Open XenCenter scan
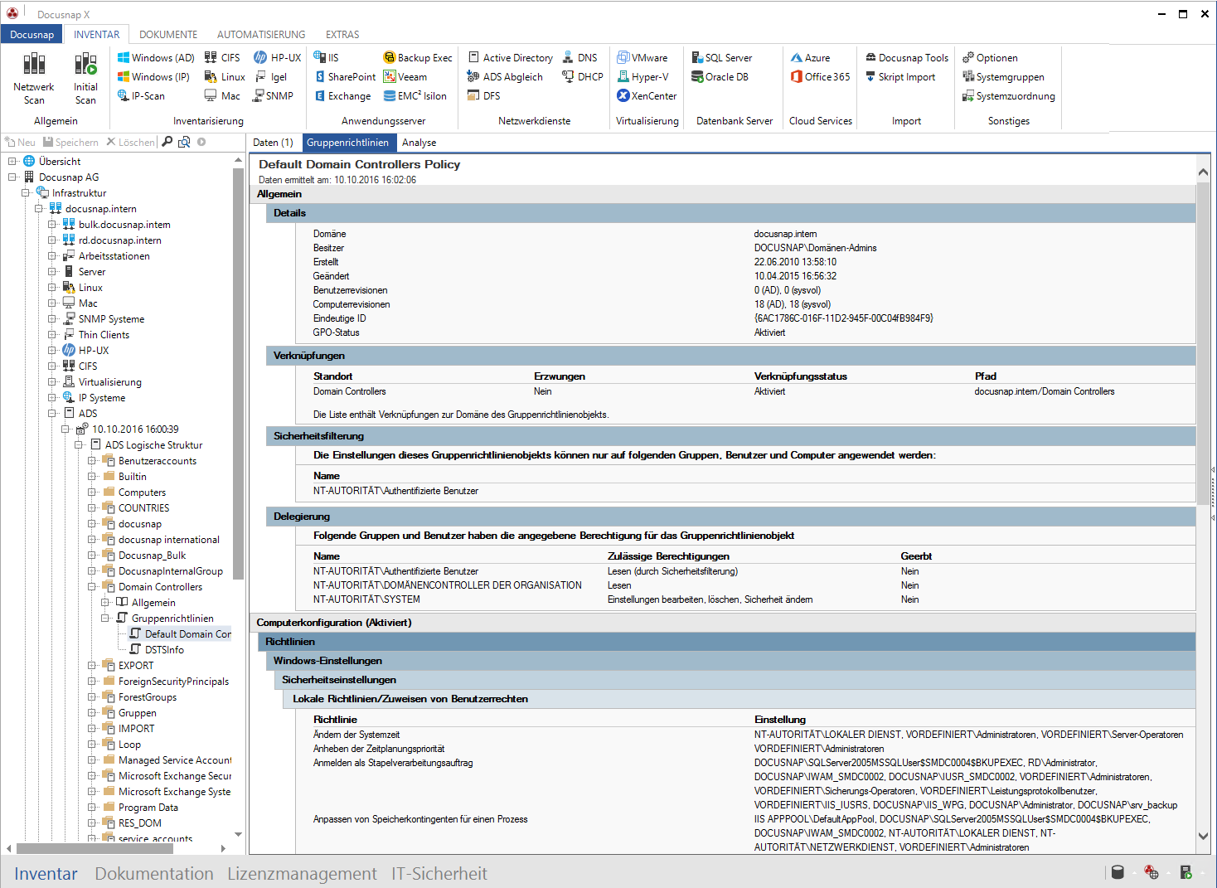 click(647, 96)
